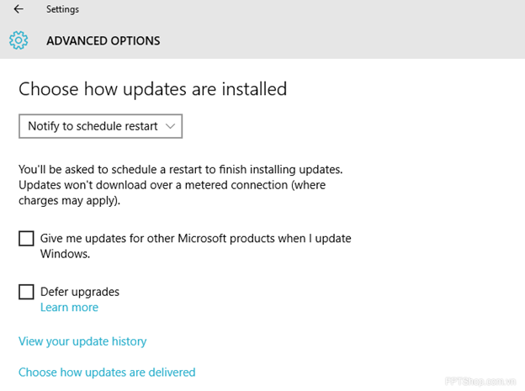Expand the dropdown using its chevron arrow
The image size is (525, 391).
171,126
